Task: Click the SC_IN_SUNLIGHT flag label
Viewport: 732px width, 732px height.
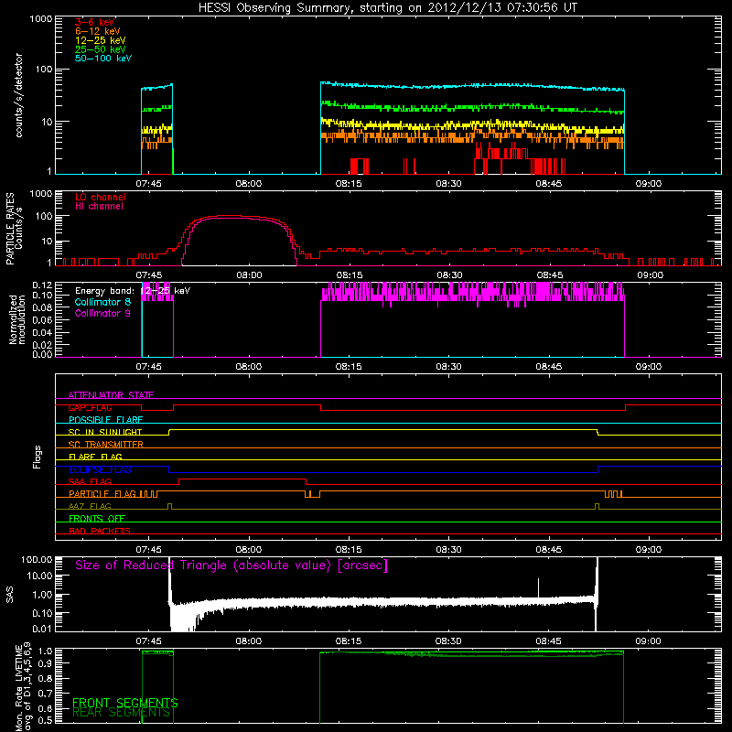Action: coord(105,432)
